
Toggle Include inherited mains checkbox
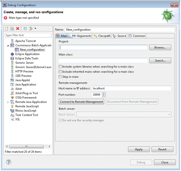[60, 72]
